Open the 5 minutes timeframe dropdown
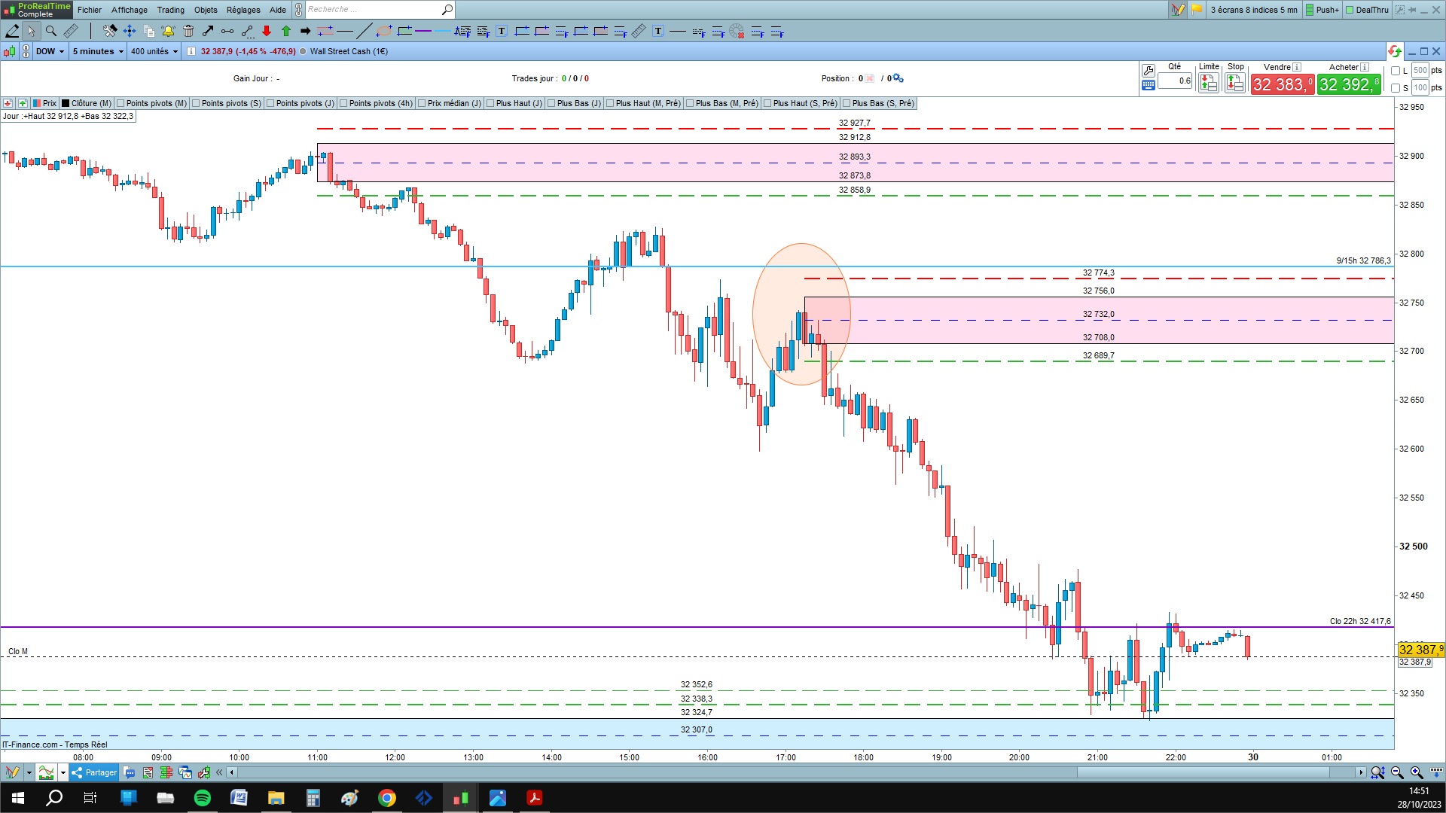 point(98,51)
